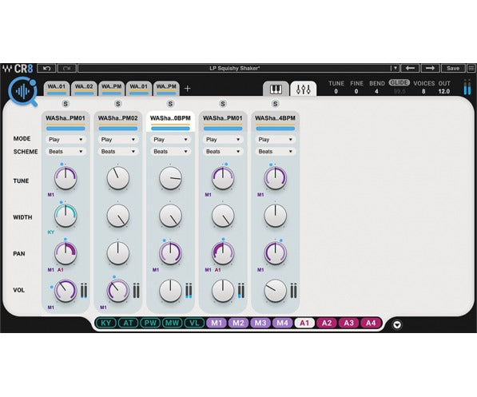Open Mode dropdown of first WASha..PM01 layer
Viewport: 477px width, 397px height.
point(66,139)
